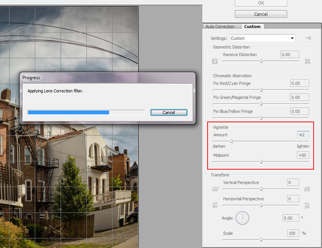Click the Remove Distortion slider handle
This screenshot has height=248, width=322.
[261, 61]
